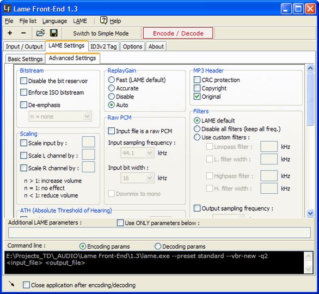Viewport: 319px width, 294px height.
Task: Click the plus add-file toolbar icon
Action: (x=10, y=33)
